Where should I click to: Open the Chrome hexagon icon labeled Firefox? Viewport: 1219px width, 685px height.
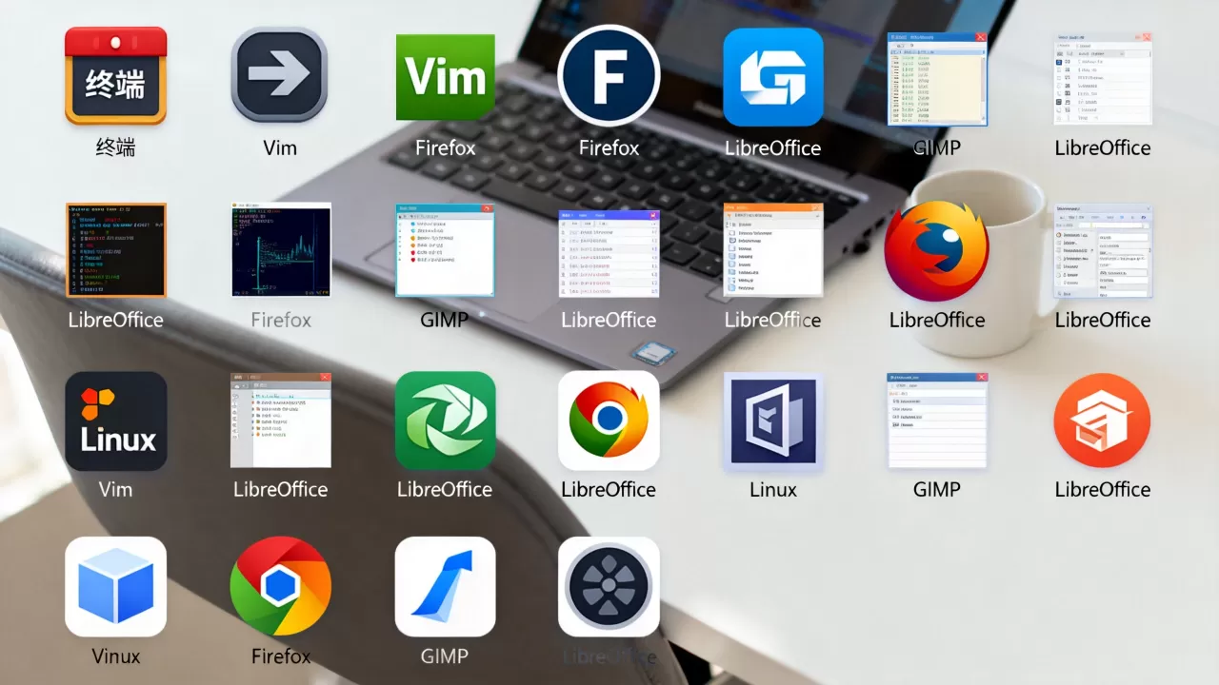[x=280, y=587]
